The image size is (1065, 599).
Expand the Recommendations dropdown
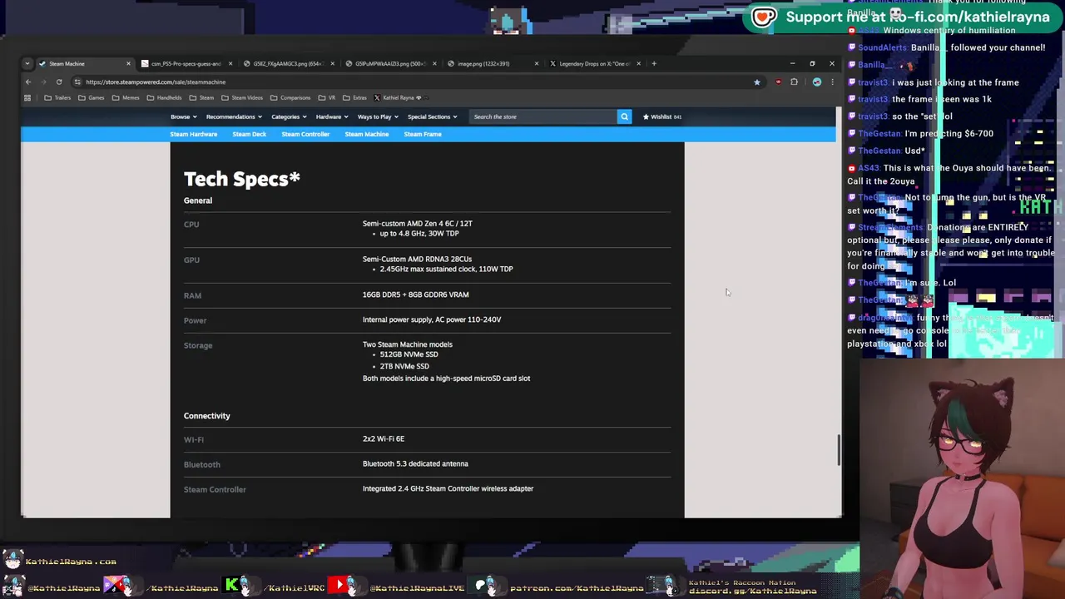pyautogui.click(x=234, y=116)
